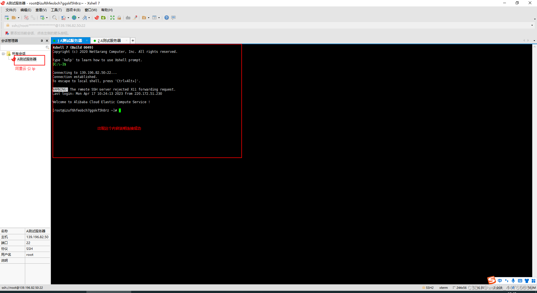Click the speech bubble feedback icon
Screen dimensions: 537x293
click(x=173, y=18)
